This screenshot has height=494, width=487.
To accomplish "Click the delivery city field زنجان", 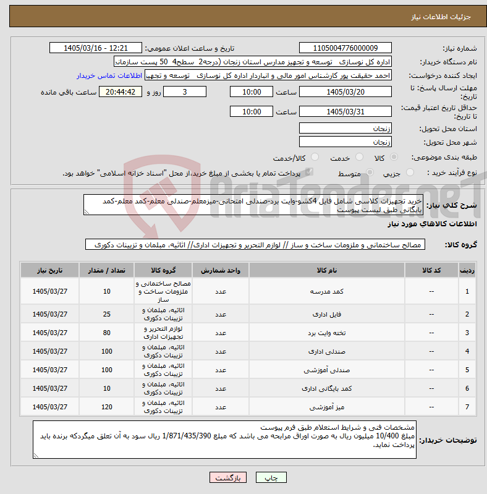I will tap(345, 142).
